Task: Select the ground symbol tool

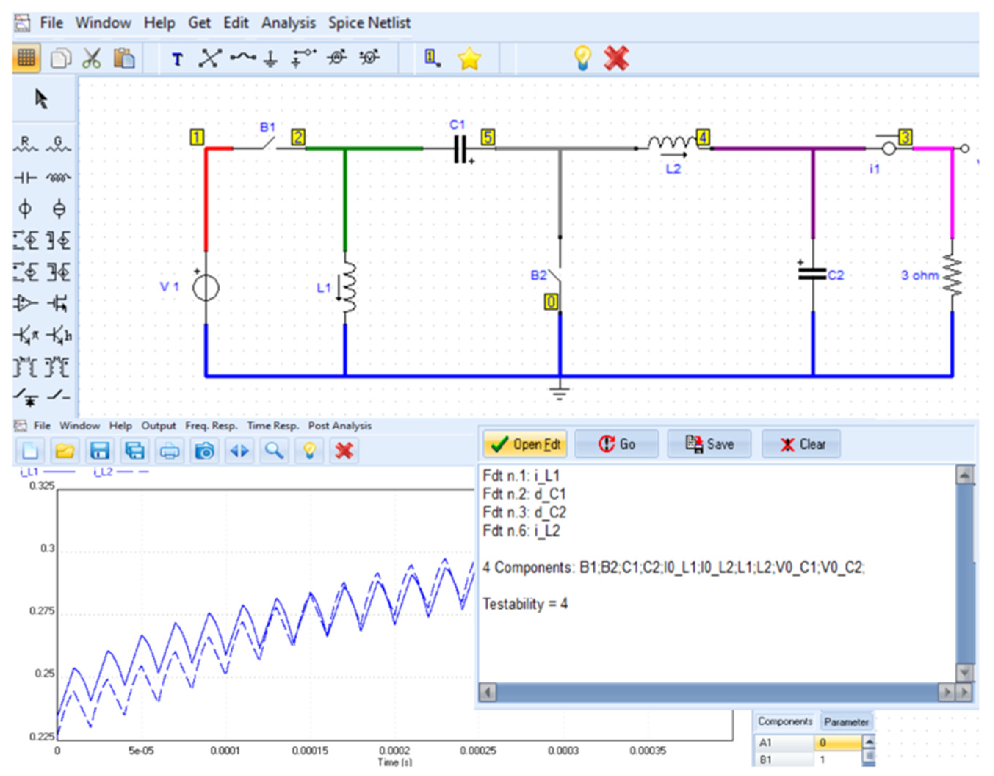Action: coord(271,59)
